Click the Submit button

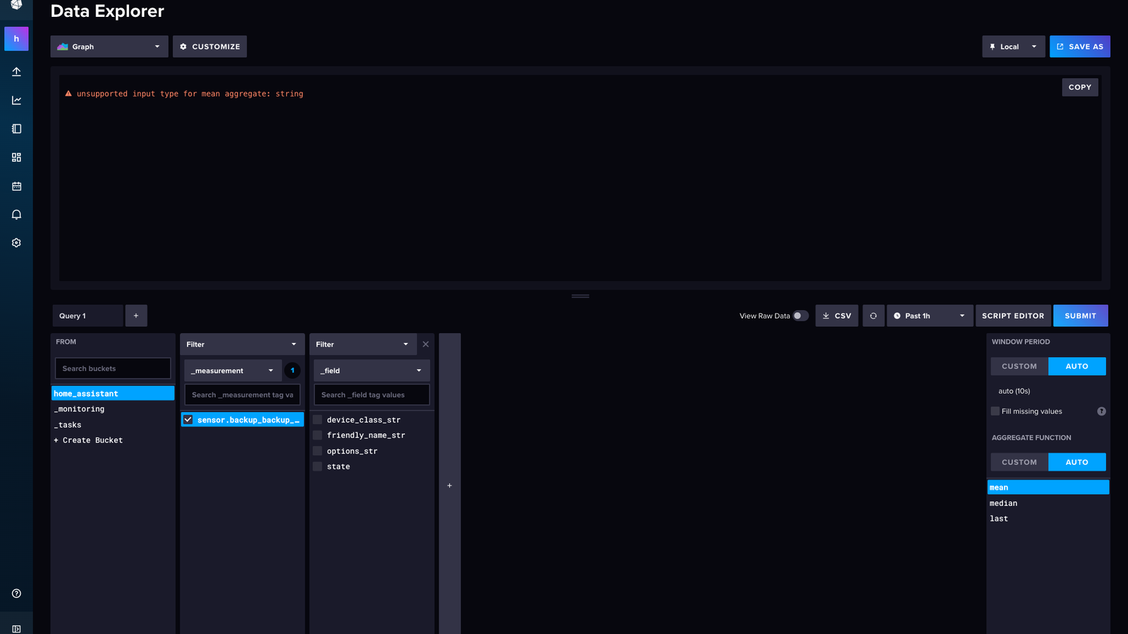tap(1080, 316)
